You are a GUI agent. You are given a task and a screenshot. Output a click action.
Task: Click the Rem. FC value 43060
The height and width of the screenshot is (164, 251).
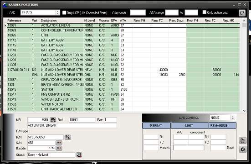coord(164,70)
